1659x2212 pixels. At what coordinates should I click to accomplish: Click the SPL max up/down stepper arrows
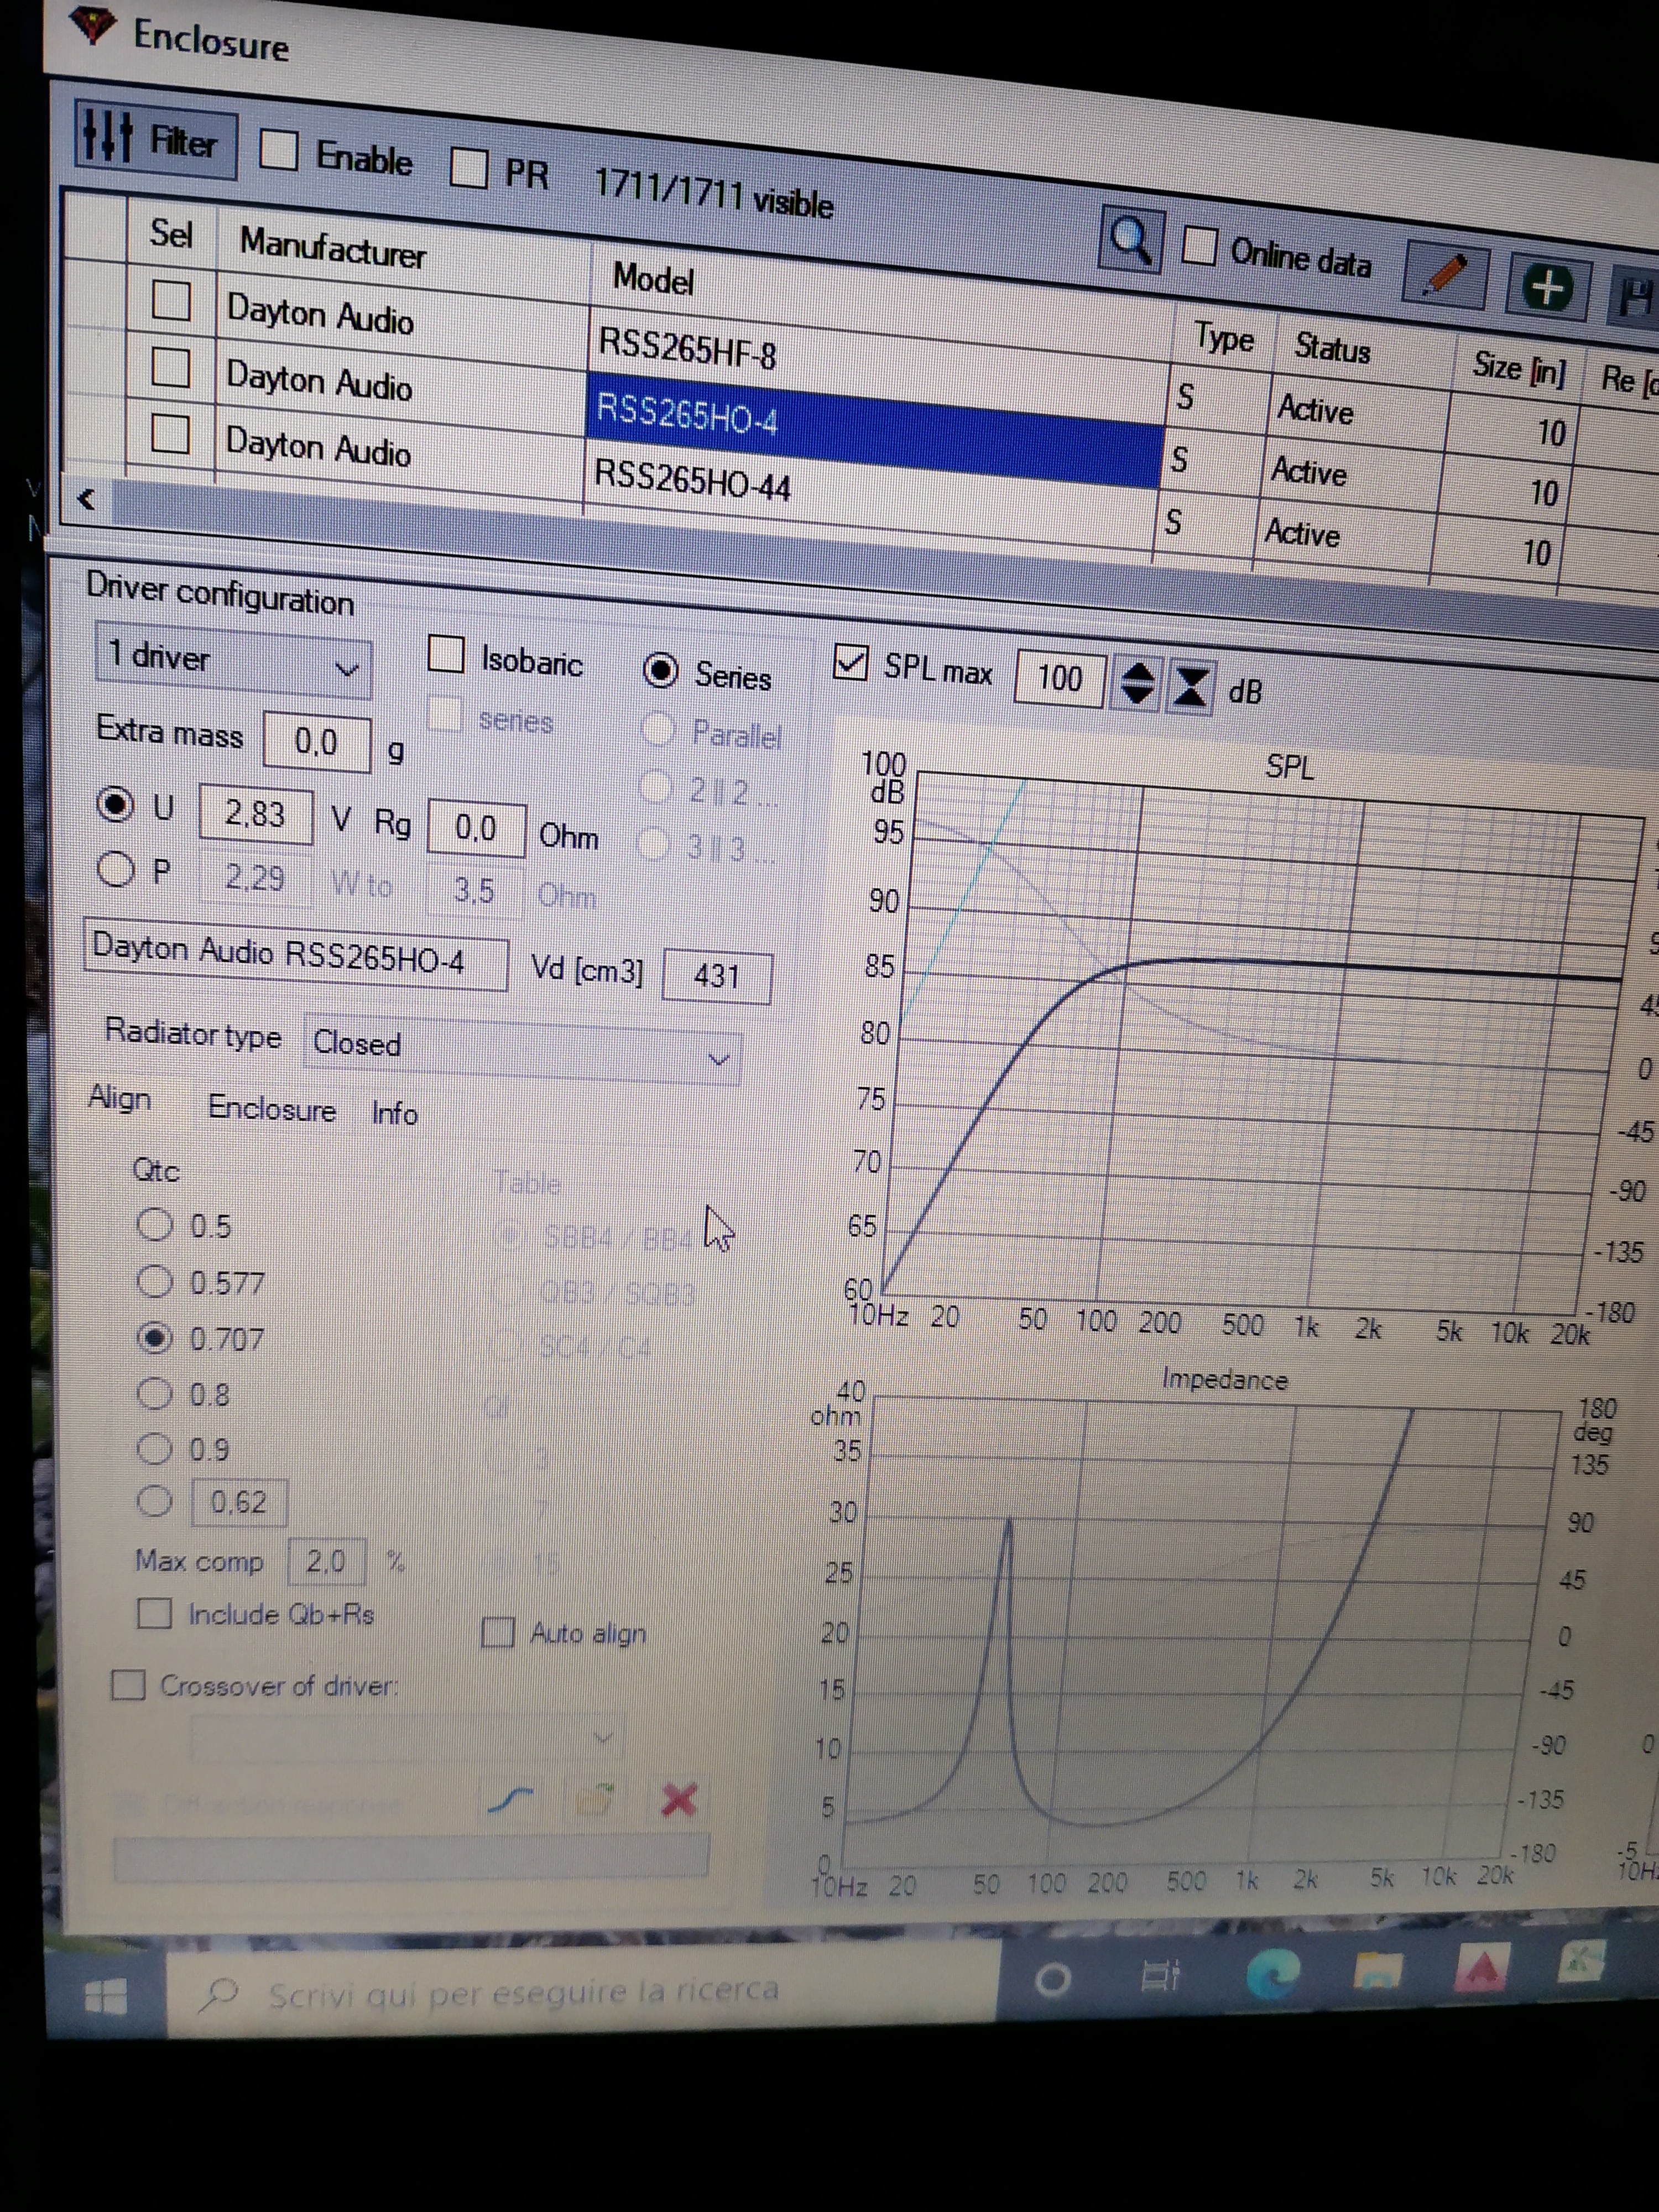1137,685
